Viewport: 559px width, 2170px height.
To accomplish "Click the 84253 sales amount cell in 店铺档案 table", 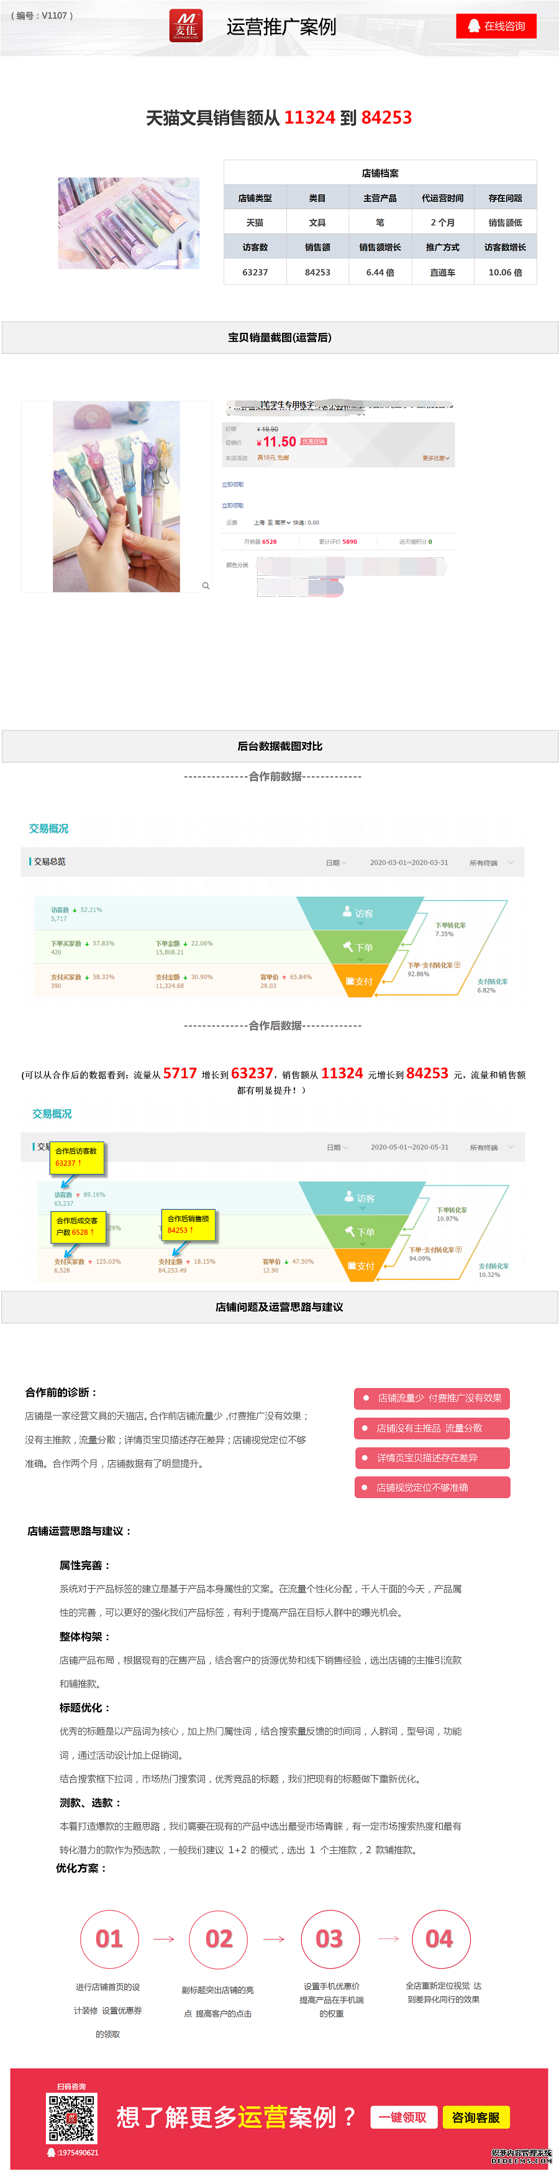I will click(317, 272).
